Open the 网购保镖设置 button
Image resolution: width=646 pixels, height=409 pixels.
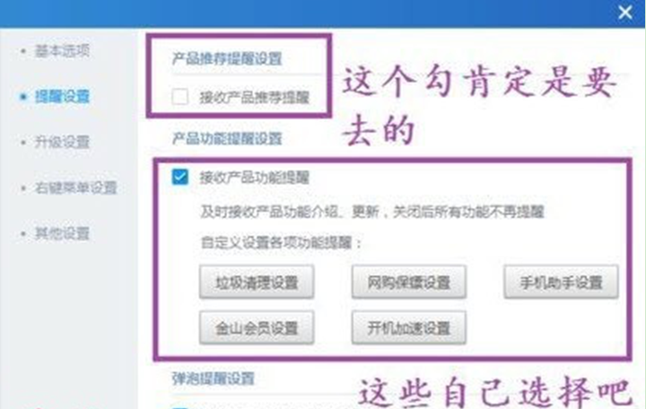point(409,283)
